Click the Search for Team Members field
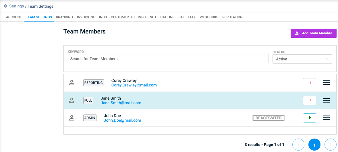Viewport: 338px width, 152px height. pos(168,59)
